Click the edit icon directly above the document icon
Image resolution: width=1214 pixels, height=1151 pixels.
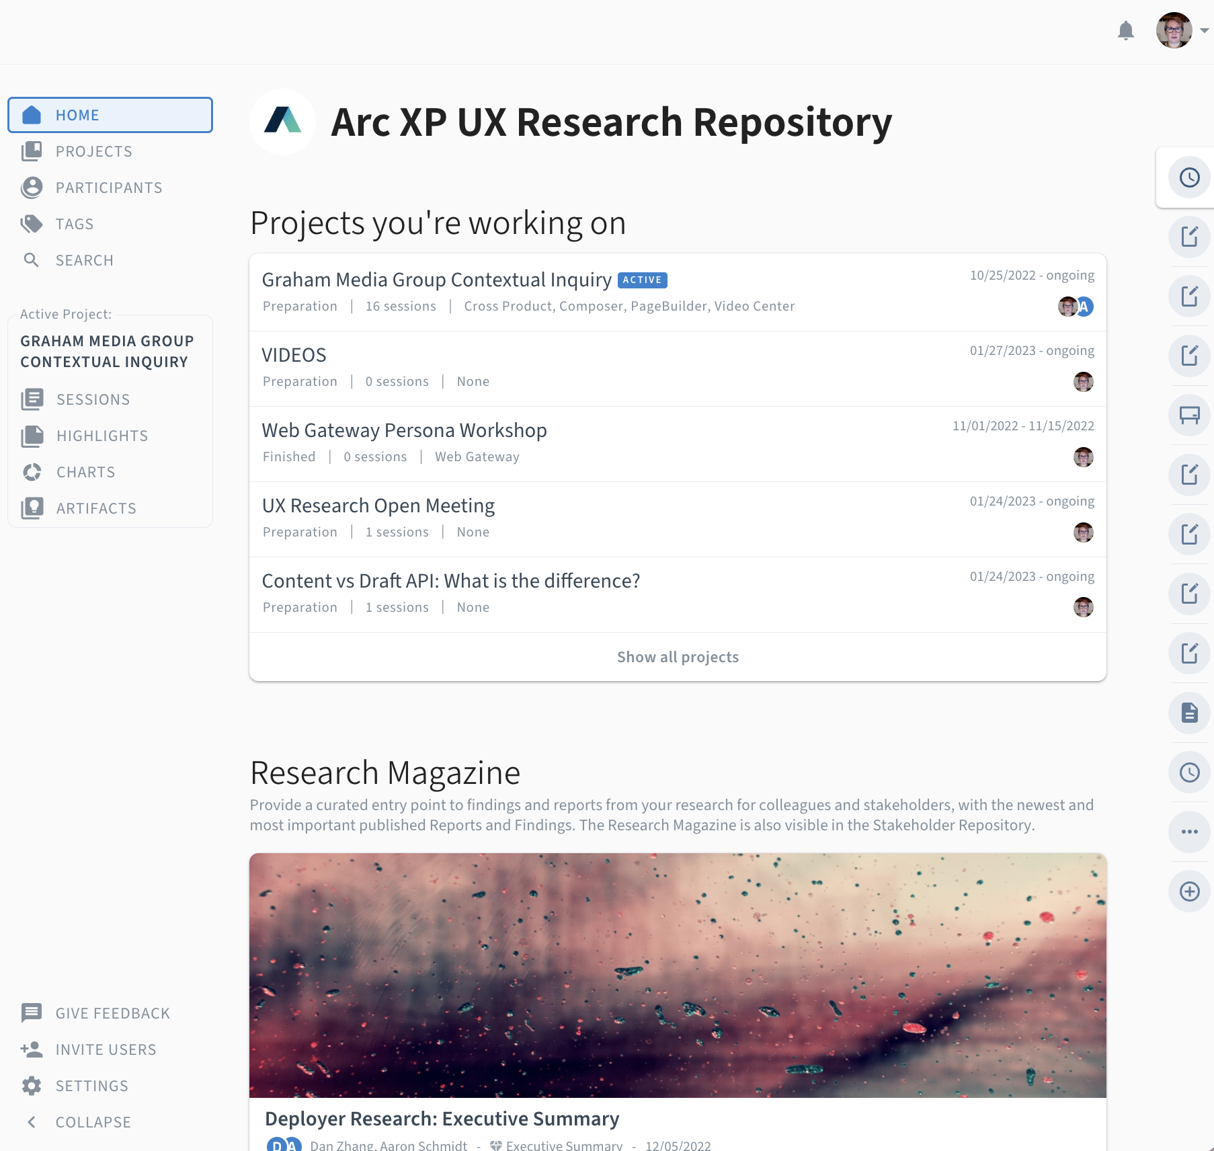[1190, 653]
